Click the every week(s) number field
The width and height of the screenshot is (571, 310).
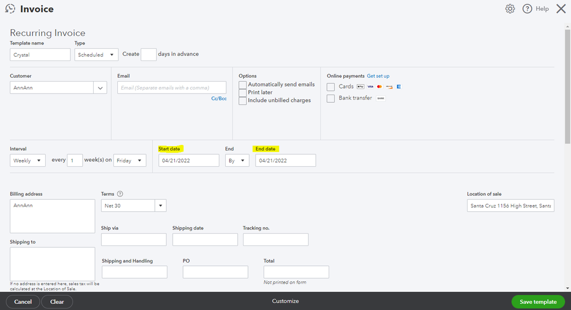[75, 160]
